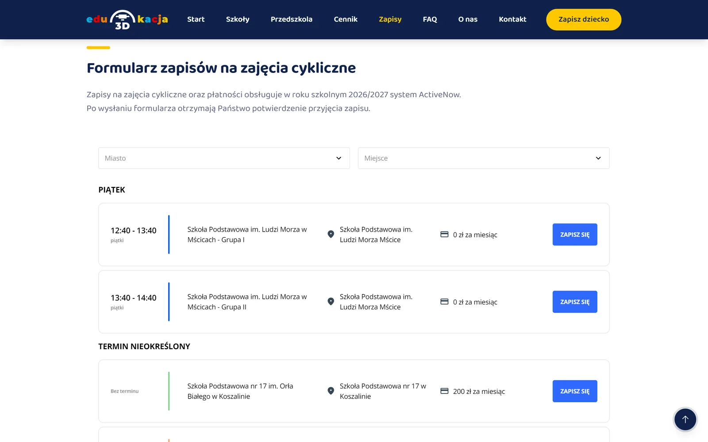
Task: Click 'Szkoła Podstawowa nr 17 w Koszalinie' location
Action: [x=383, y=391]
